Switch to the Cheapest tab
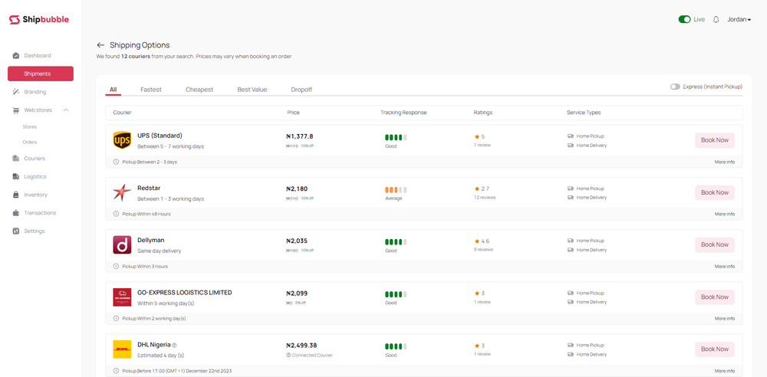The image size is (767, 377). point(199,90)
